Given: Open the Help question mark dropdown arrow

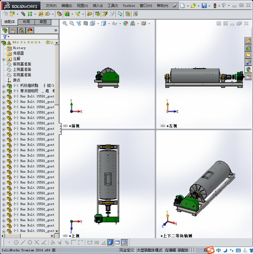Looking at the screenshot, I should point(229,5).
